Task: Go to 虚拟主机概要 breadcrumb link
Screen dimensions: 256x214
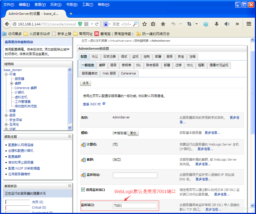Action: (99, 41)
